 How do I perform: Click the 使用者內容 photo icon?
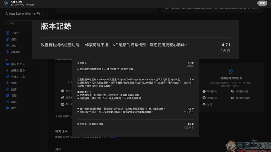233,91
